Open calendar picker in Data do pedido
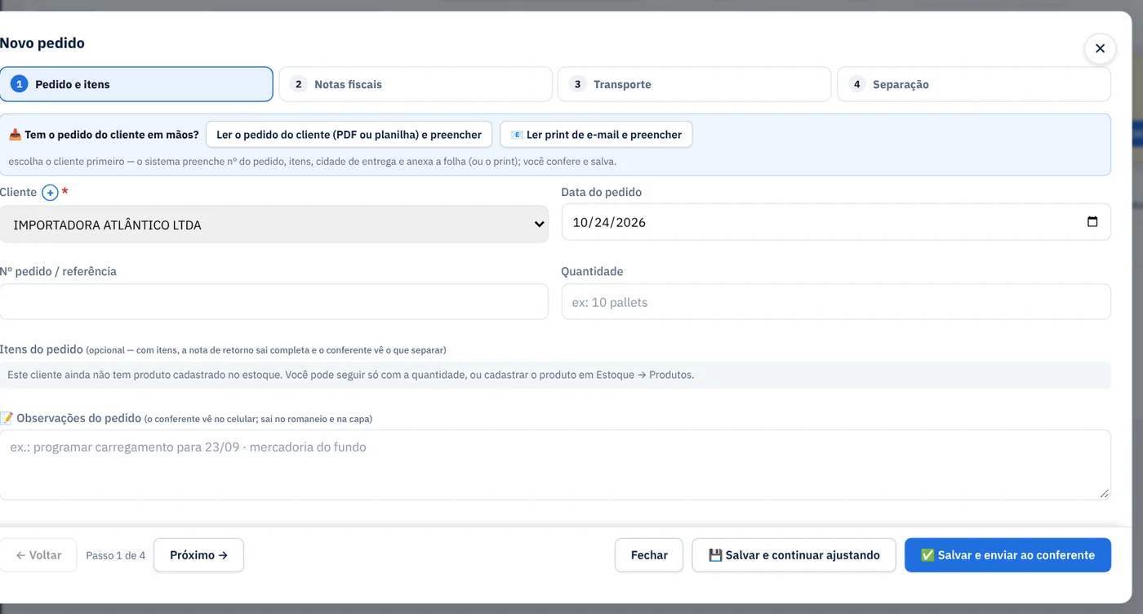1143x614 pixels. click(x=1092, y=222)
